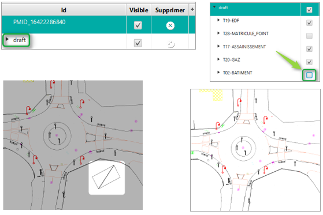Expand the draft row in the Id table
Image resolution: width=323 pixels, height=215 pixels.
[7, 39]
